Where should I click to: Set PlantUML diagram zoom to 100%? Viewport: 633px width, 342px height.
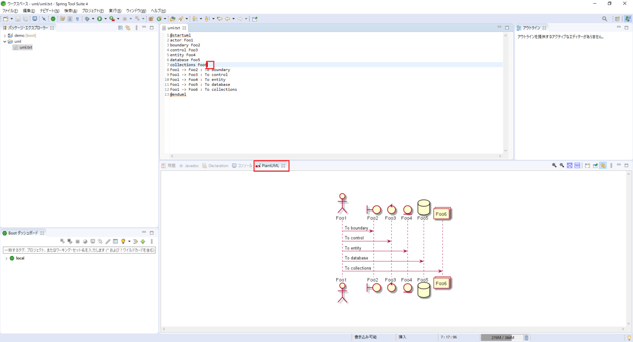[x=577, y=165]
